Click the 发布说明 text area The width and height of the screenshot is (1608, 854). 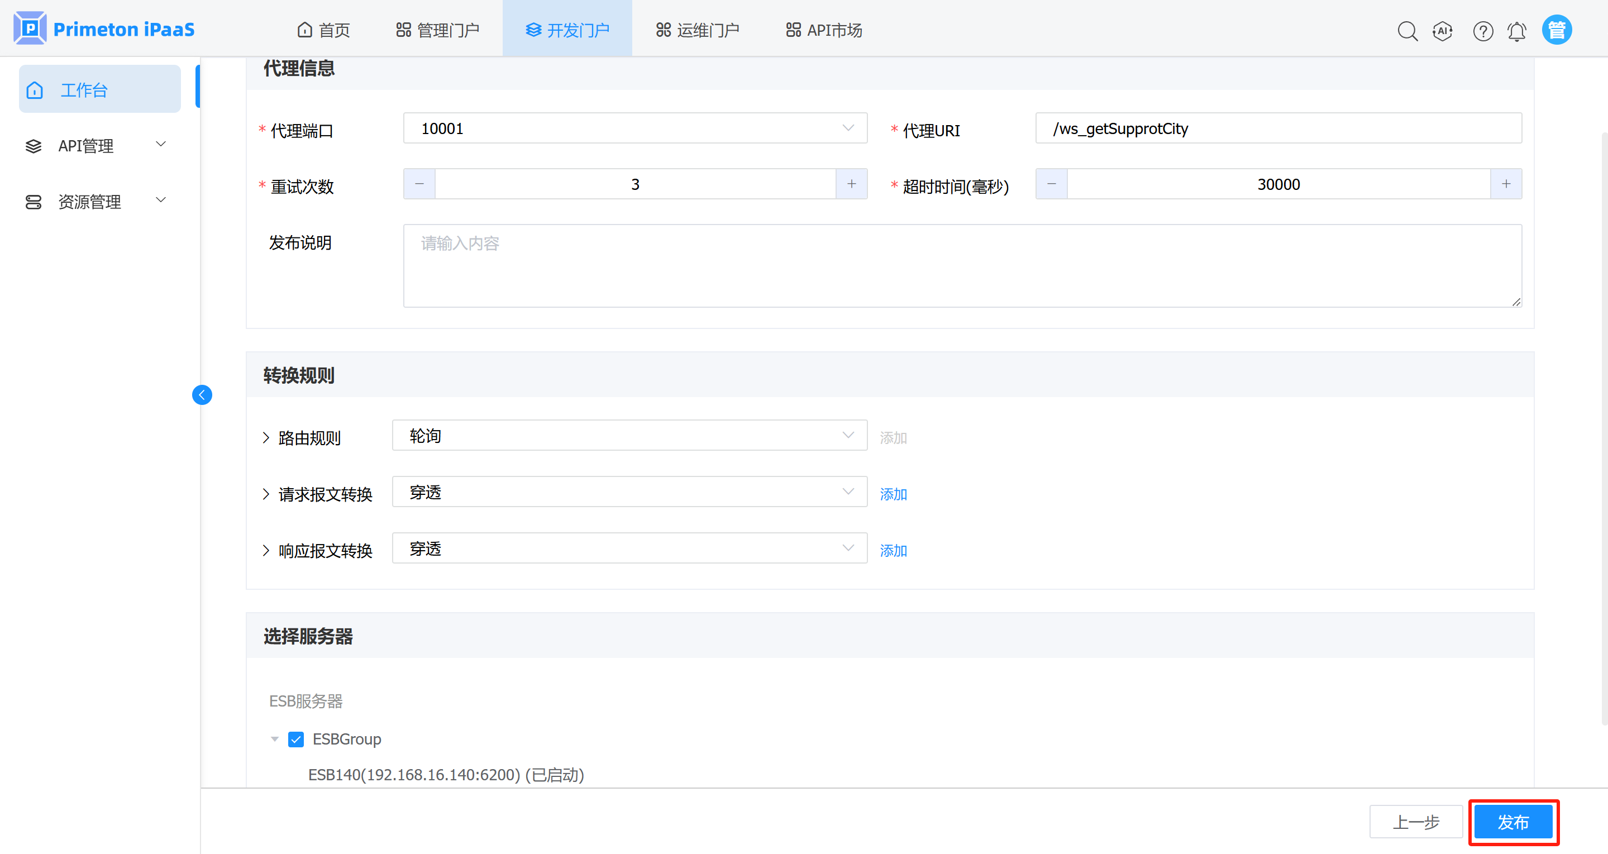tap(962, 265)
